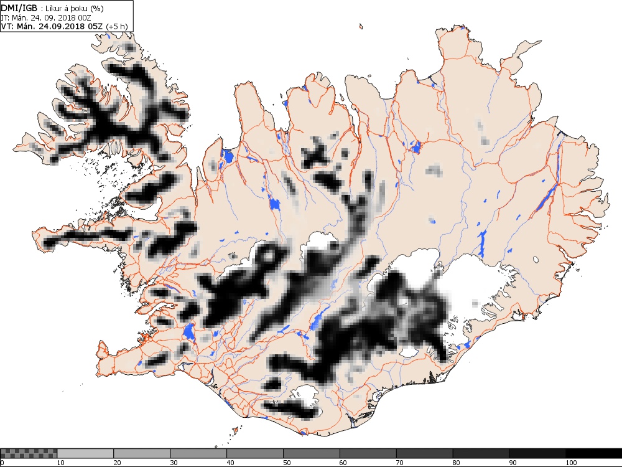Click the legend value '40'
622x467 pixels.
coord(231,463)
